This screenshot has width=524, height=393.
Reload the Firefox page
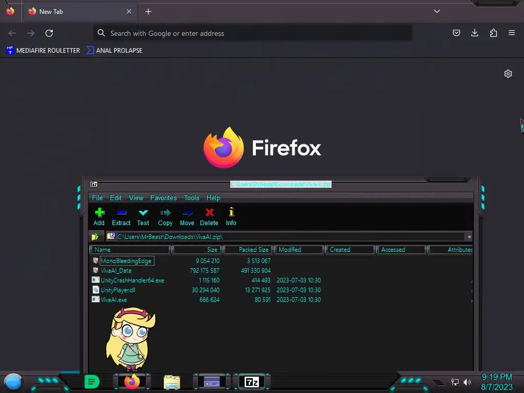tap(49, 33)
